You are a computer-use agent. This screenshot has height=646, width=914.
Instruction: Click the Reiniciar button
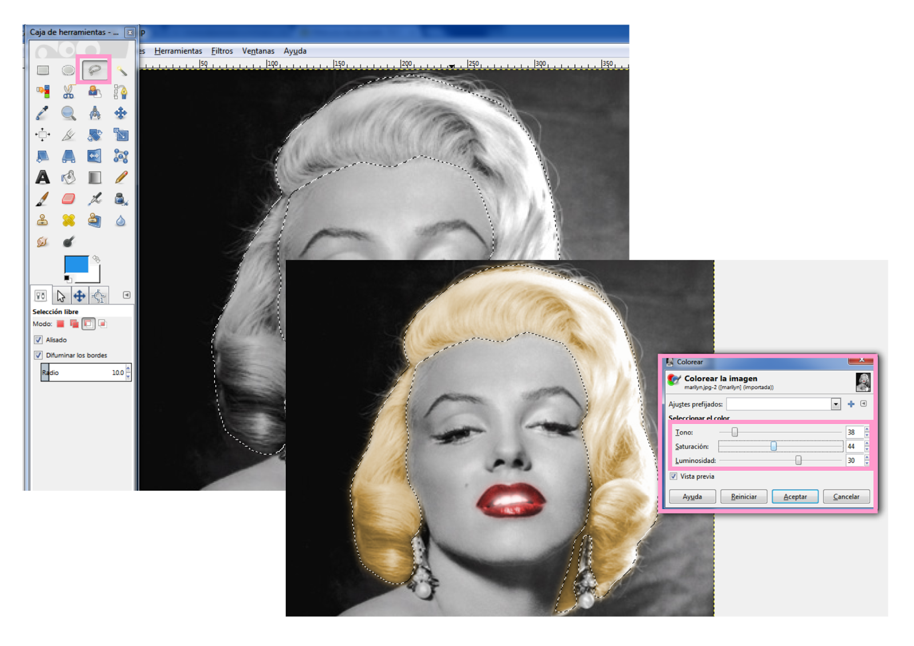click(x=743, y=496)
